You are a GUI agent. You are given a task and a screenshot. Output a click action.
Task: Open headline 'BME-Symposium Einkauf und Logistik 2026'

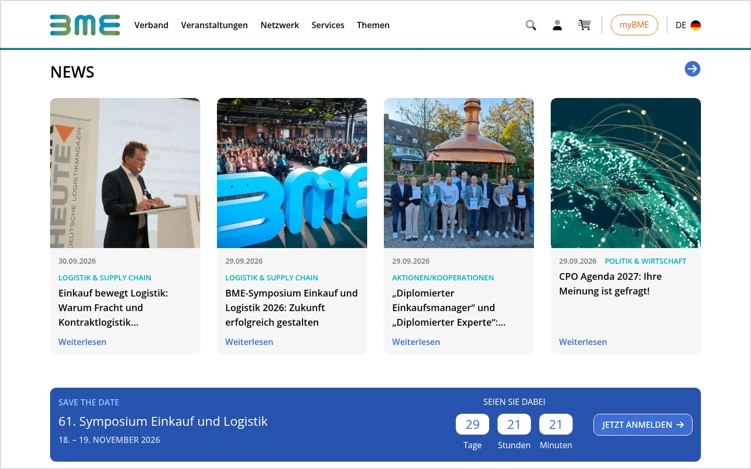[292, 307]
